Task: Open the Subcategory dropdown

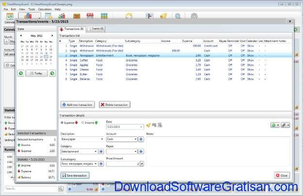Action: click(x=96, y=164)
